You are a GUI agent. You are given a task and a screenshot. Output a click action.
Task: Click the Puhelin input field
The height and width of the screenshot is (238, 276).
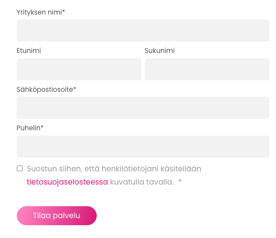click(x=143, y=147)
